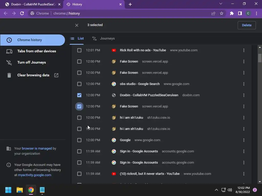Click the scrollbar down arrow
The image size is (262, 196).
coord(260,182)
